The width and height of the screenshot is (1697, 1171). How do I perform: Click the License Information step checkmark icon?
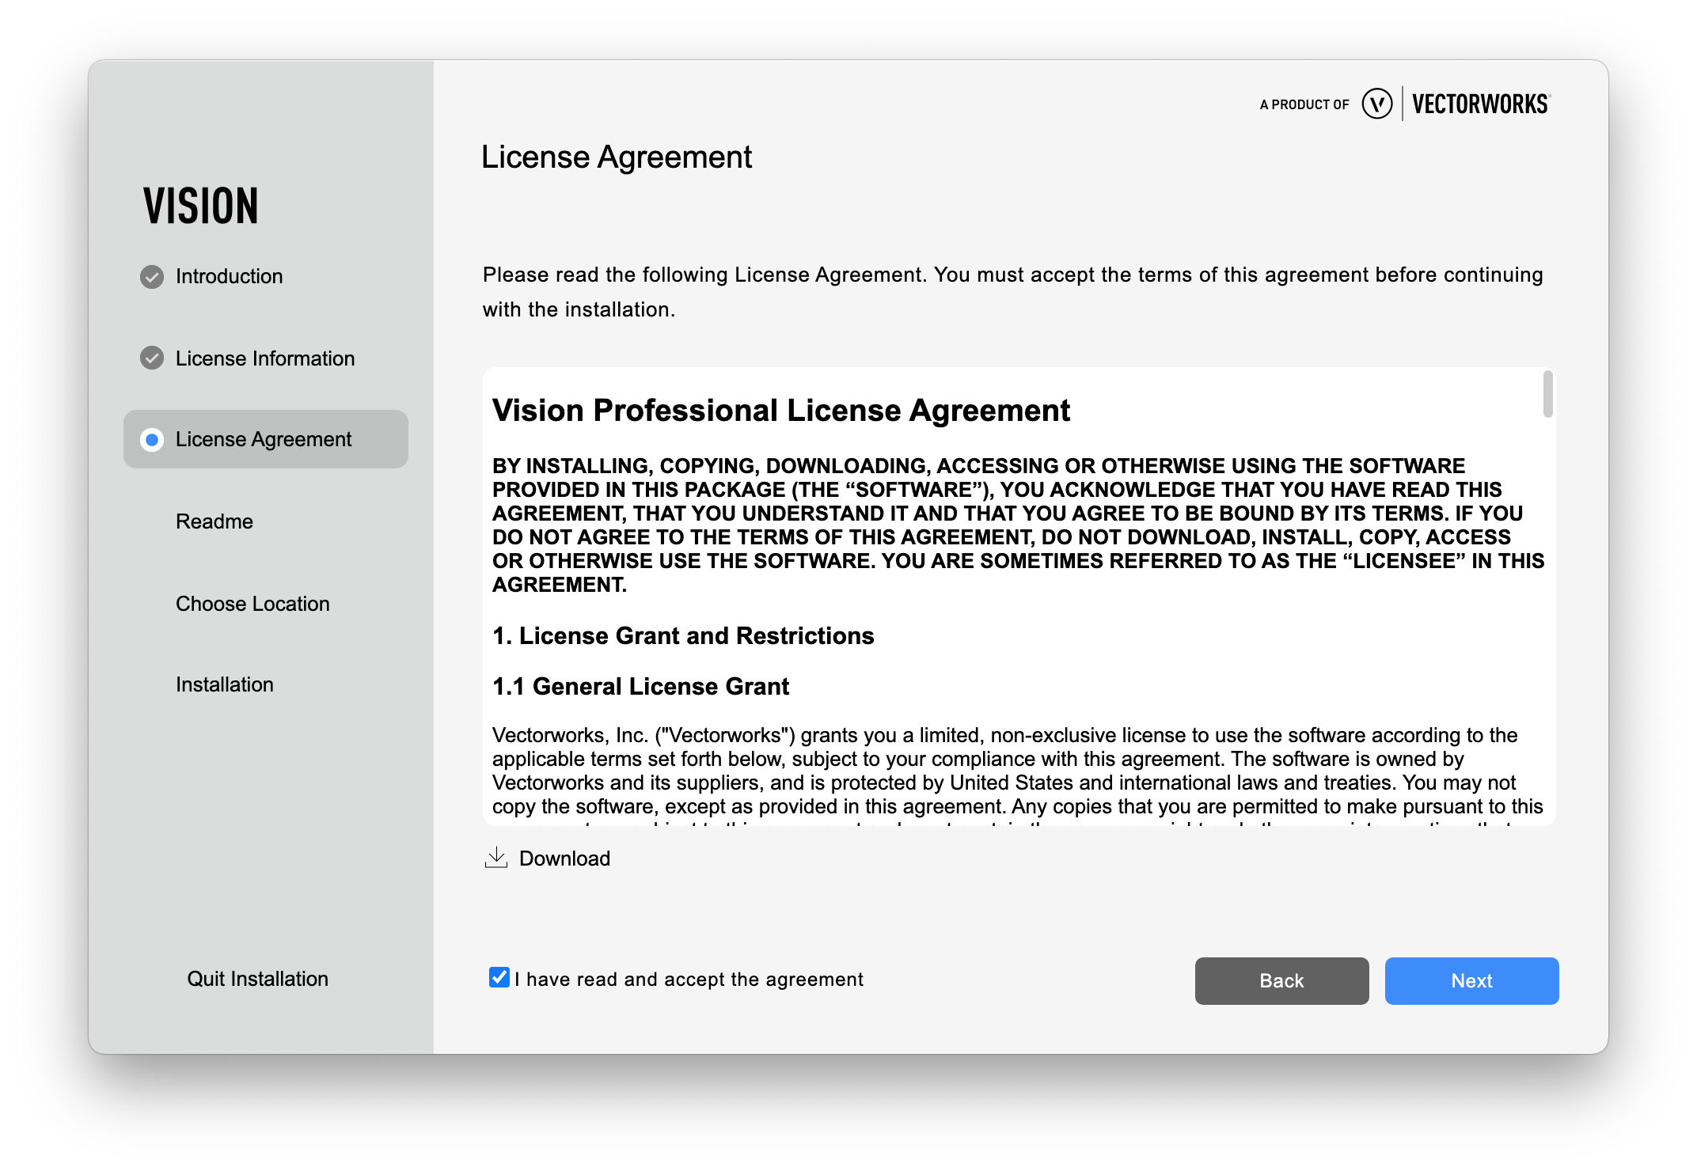pos(152,358)
